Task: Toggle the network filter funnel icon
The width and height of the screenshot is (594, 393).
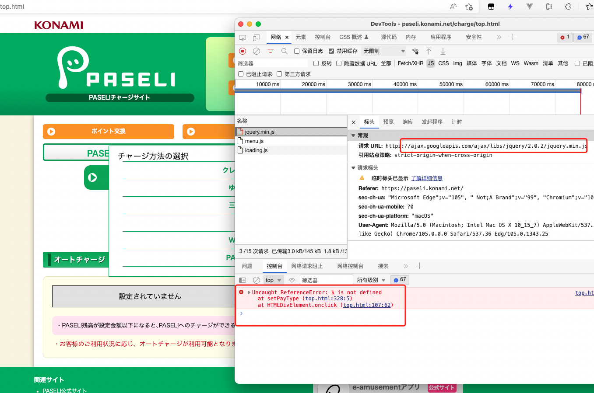Action: pyautogui.click(x=271, y=51)
